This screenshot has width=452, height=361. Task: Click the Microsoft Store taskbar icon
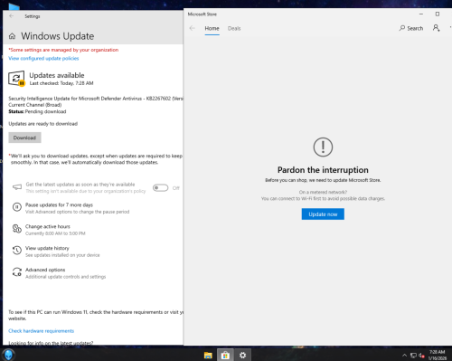[x=225, y=356]
